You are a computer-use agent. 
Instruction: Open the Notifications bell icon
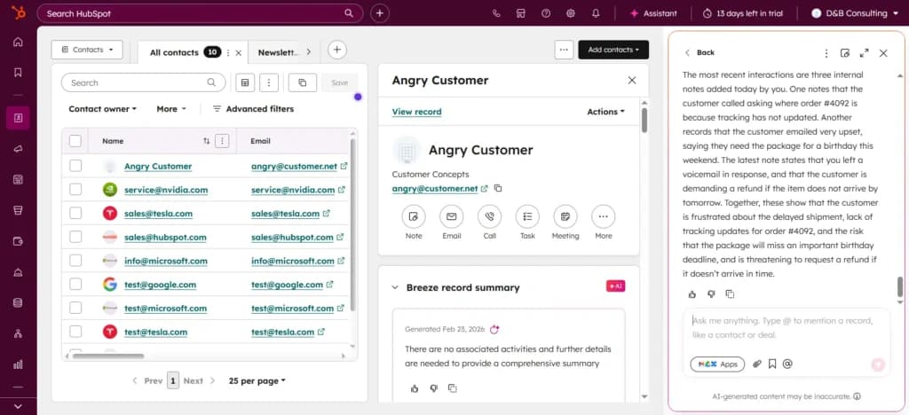pos(596,13)
